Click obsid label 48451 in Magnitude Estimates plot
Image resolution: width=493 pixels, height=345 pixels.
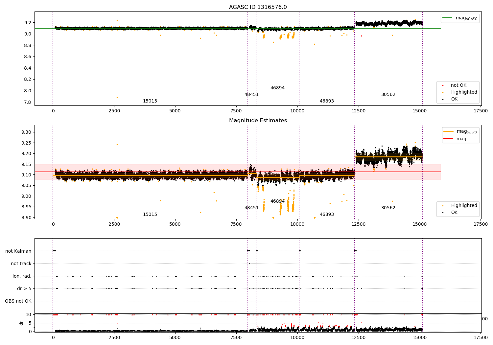click(251, 208)
